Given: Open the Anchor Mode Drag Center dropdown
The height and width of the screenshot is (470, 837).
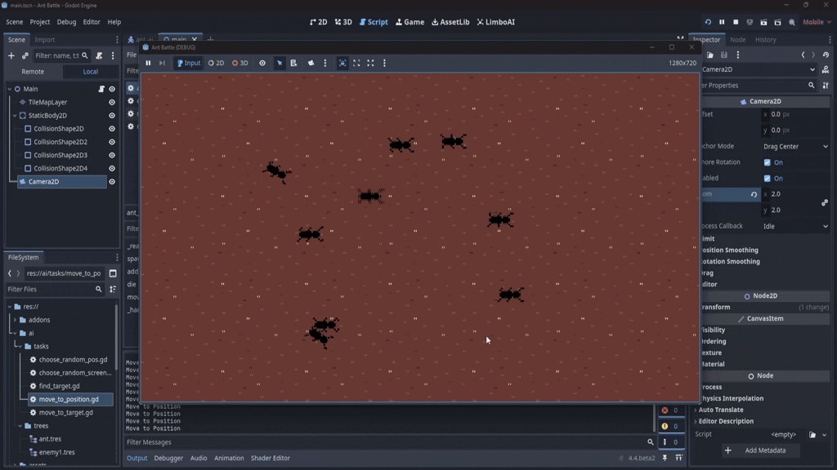Looking at the screenshot, I should pyautogui.click(x=795, y=146).
